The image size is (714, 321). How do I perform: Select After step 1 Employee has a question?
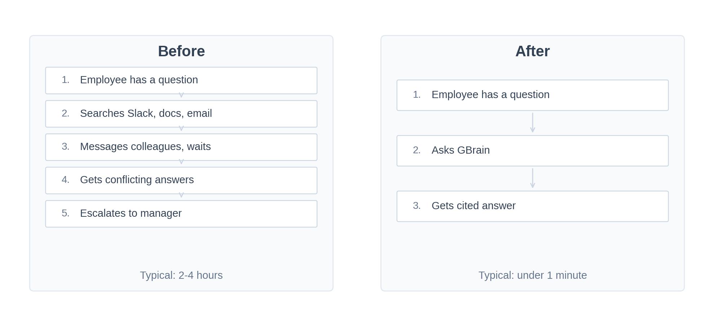point(533,95)
